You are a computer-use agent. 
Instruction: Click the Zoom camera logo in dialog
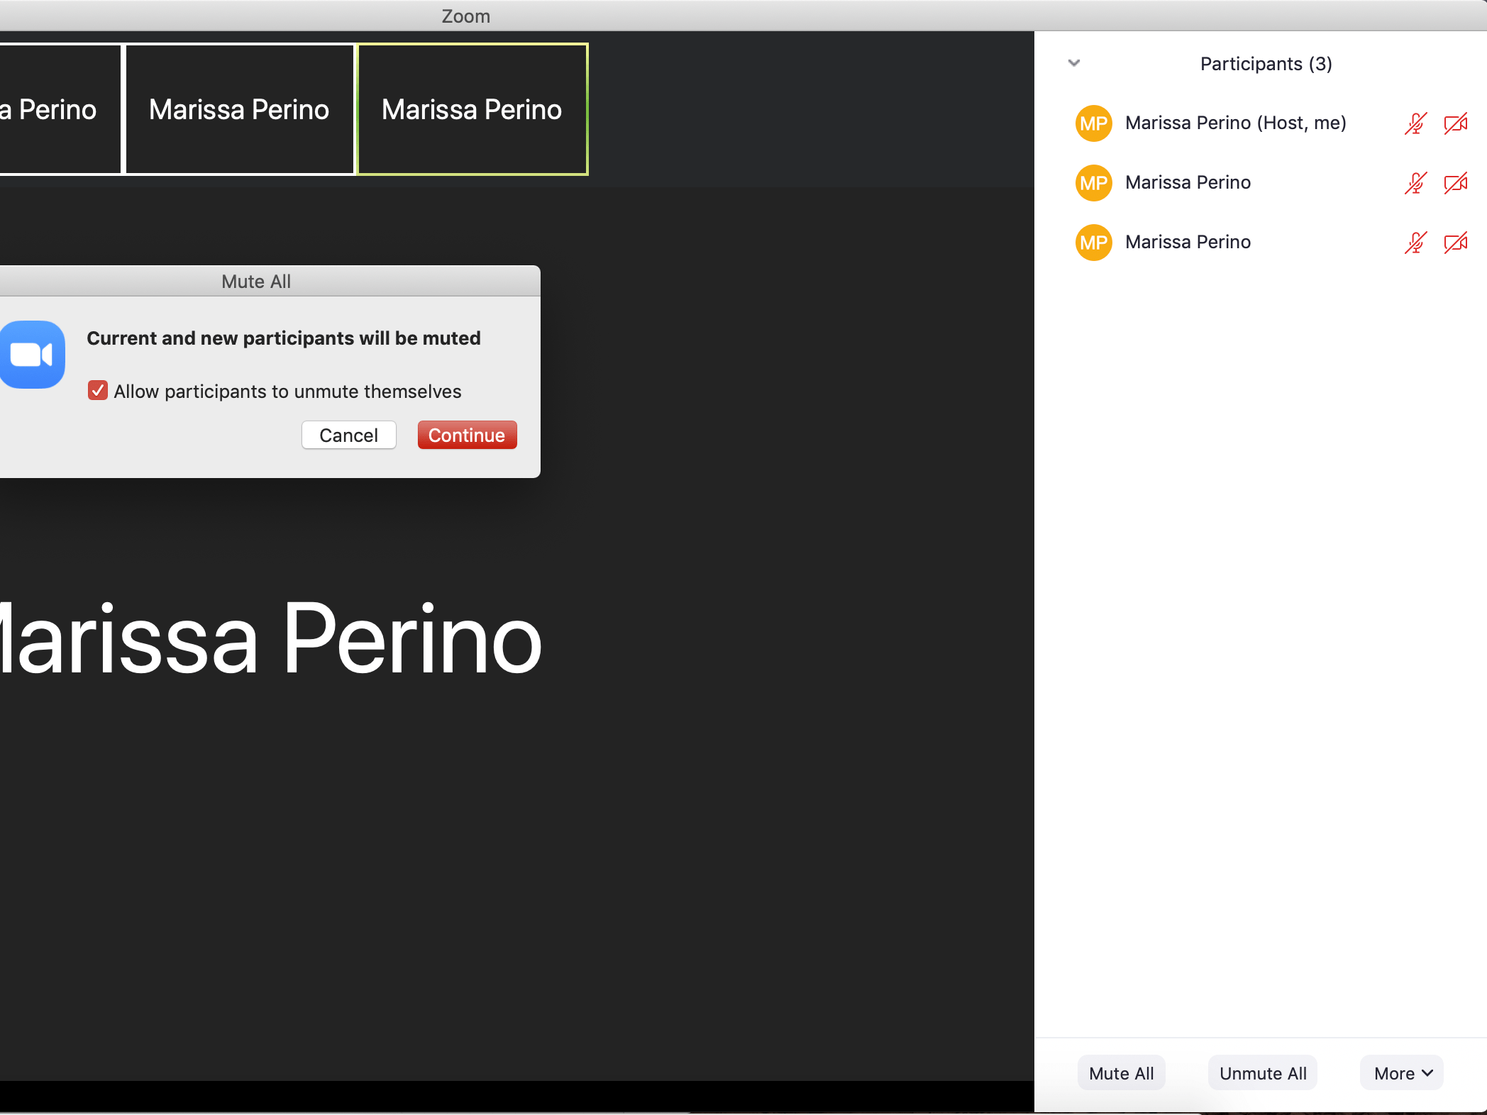pos(32,355)
